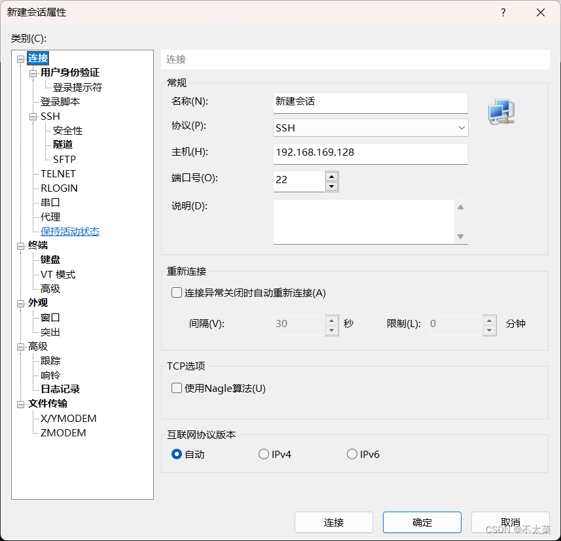
Task: Select the SFTP category
Action: 63,159
